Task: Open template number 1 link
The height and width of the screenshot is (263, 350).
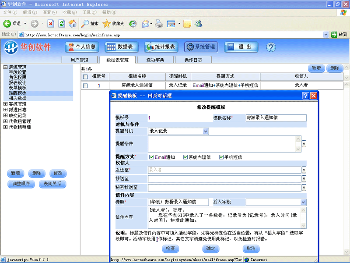Action: [x=99, y=86]
